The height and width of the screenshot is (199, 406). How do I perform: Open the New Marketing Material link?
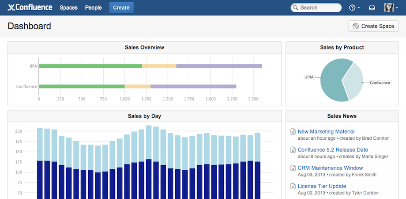[326, 131]
